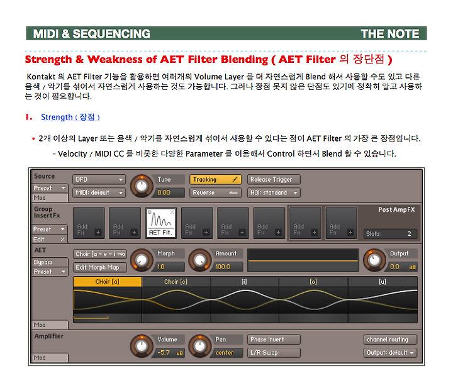Click the morph curve display under the vowel tabs

click(x=245, y=301)
